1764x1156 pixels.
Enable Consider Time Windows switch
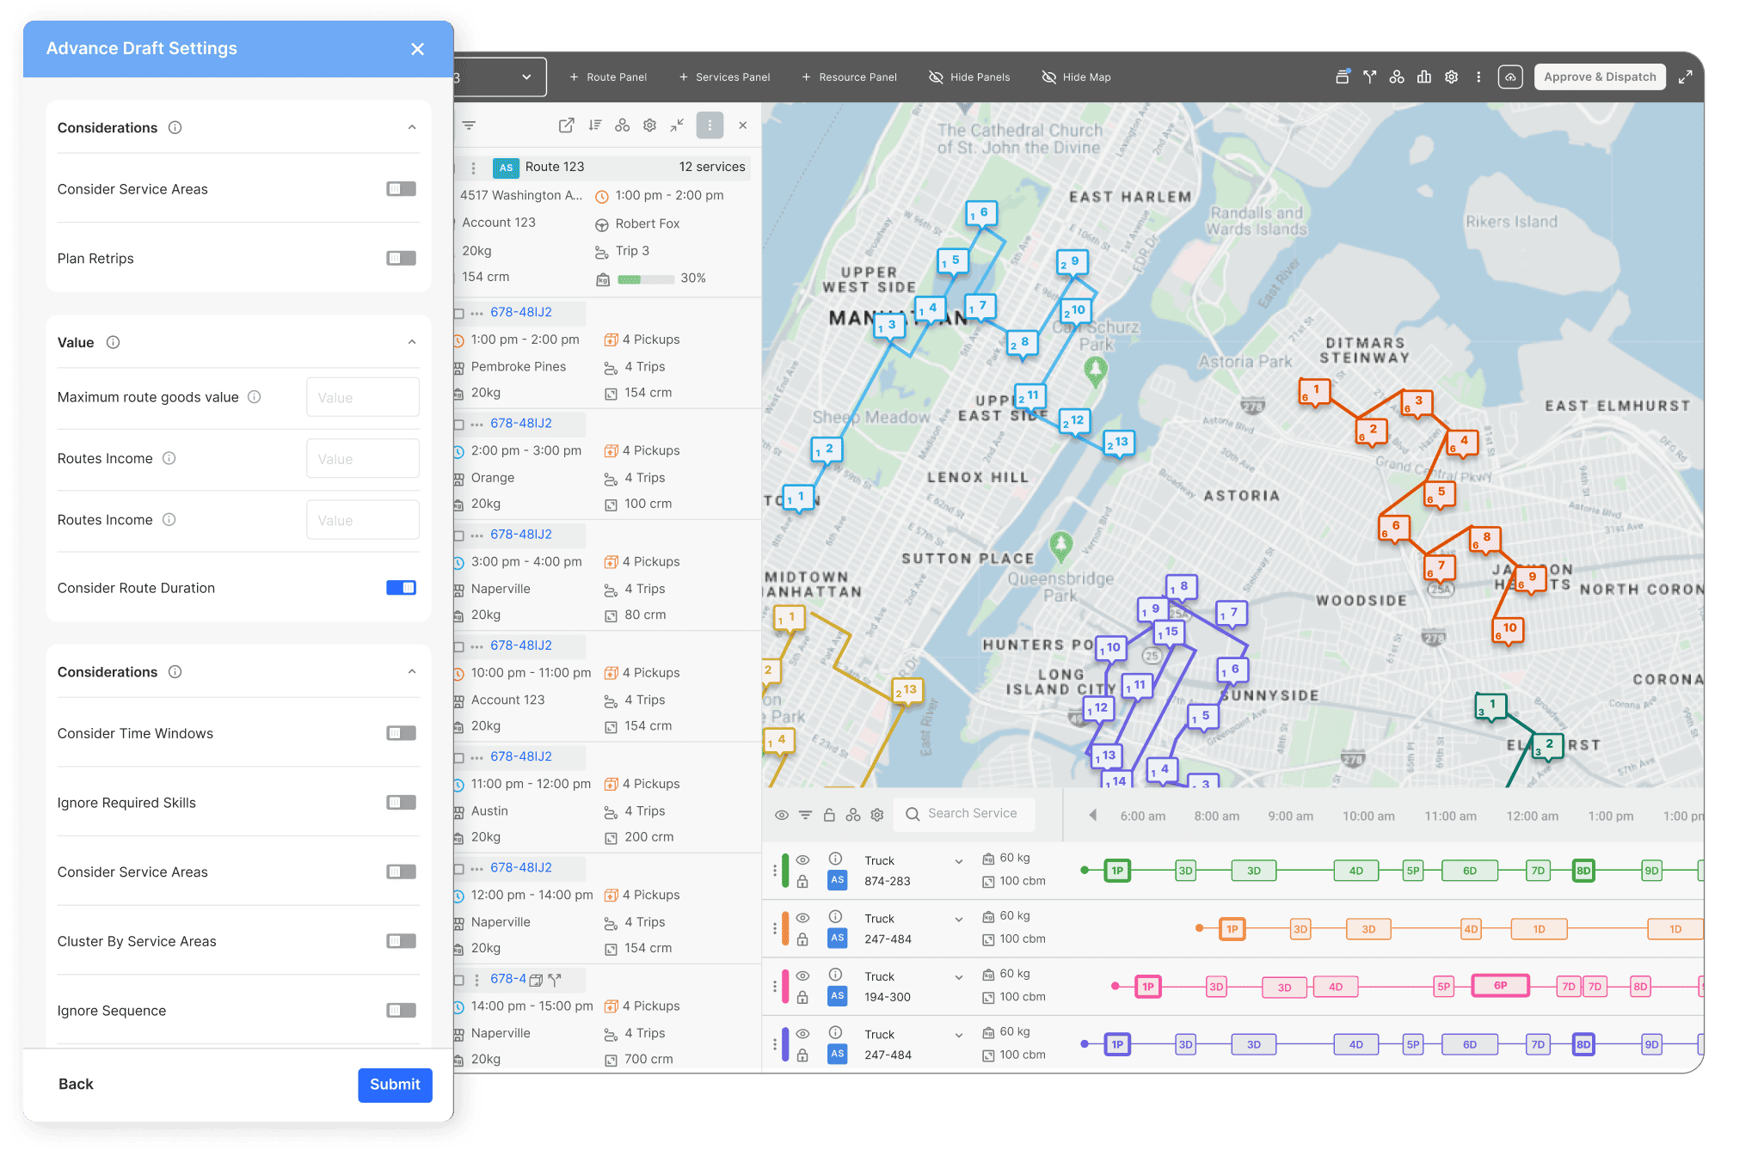click(401, 733)
